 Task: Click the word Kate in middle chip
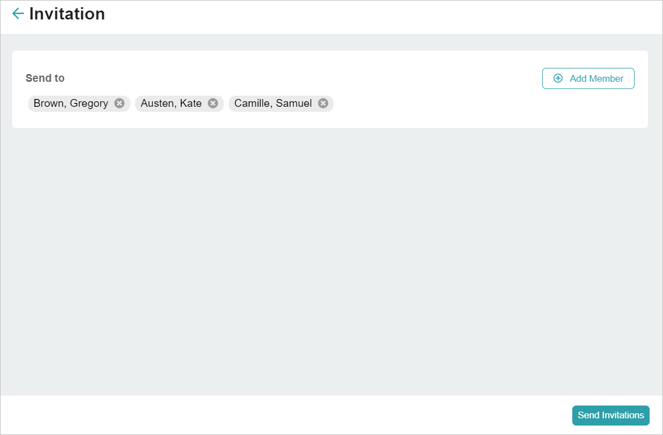pos(191,103)
